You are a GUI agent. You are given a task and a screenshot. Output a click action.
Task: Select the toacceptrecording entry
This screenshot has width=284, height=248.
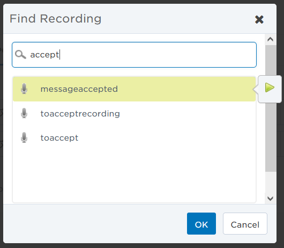134,114
